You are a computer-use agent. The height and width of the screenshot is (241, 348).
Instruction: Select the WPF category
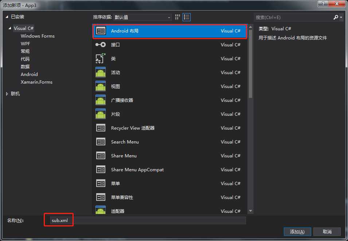tap(25, 44)
